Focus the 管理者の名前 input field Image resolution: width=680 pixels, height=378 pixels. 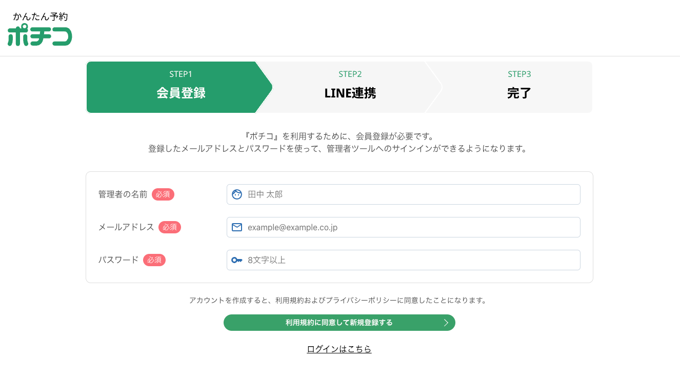click(404, 194)
